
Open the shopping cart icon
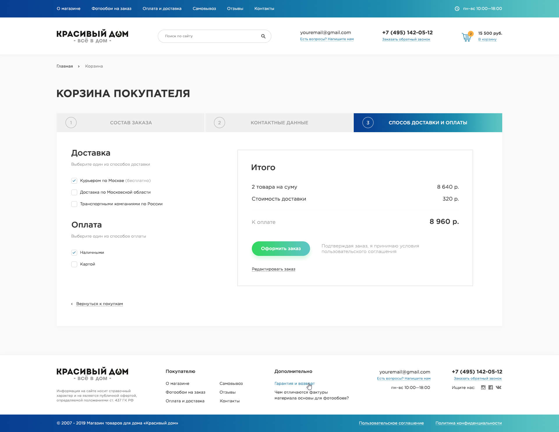point(466,37)
